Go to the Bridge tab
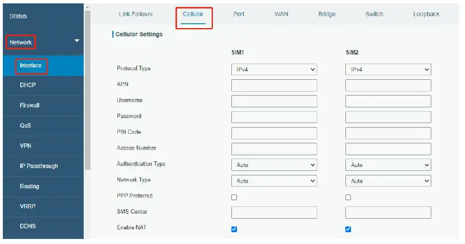The image size is (465, 244). coord(326,14)
